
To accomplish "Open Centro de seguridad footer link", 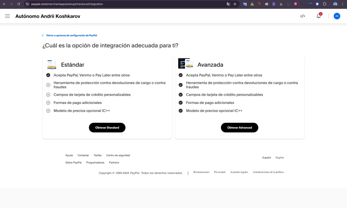I will tap(118, 155).
